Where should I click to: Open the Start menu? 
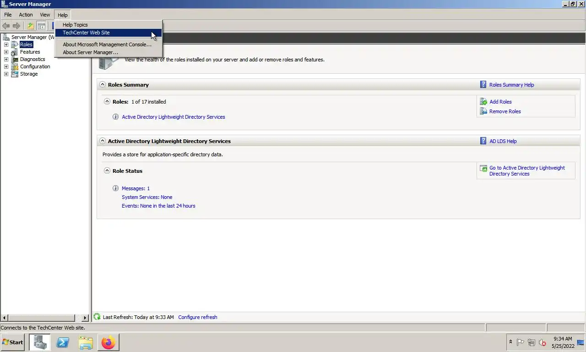click(x=13, y=342)
